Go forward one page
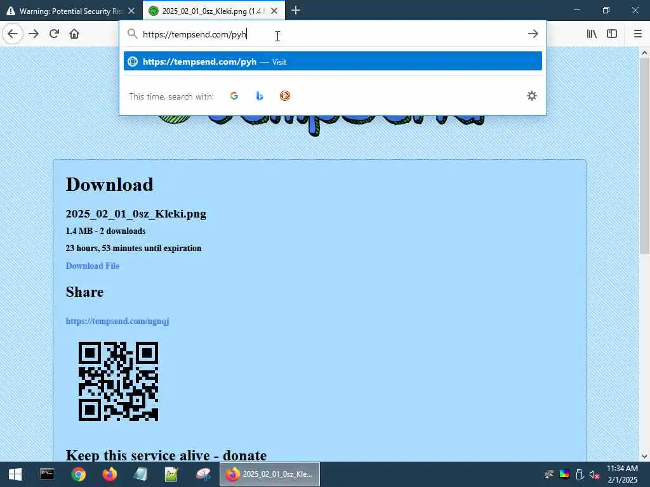This screenshot has width=650, height=487. [x=34, y=34]
